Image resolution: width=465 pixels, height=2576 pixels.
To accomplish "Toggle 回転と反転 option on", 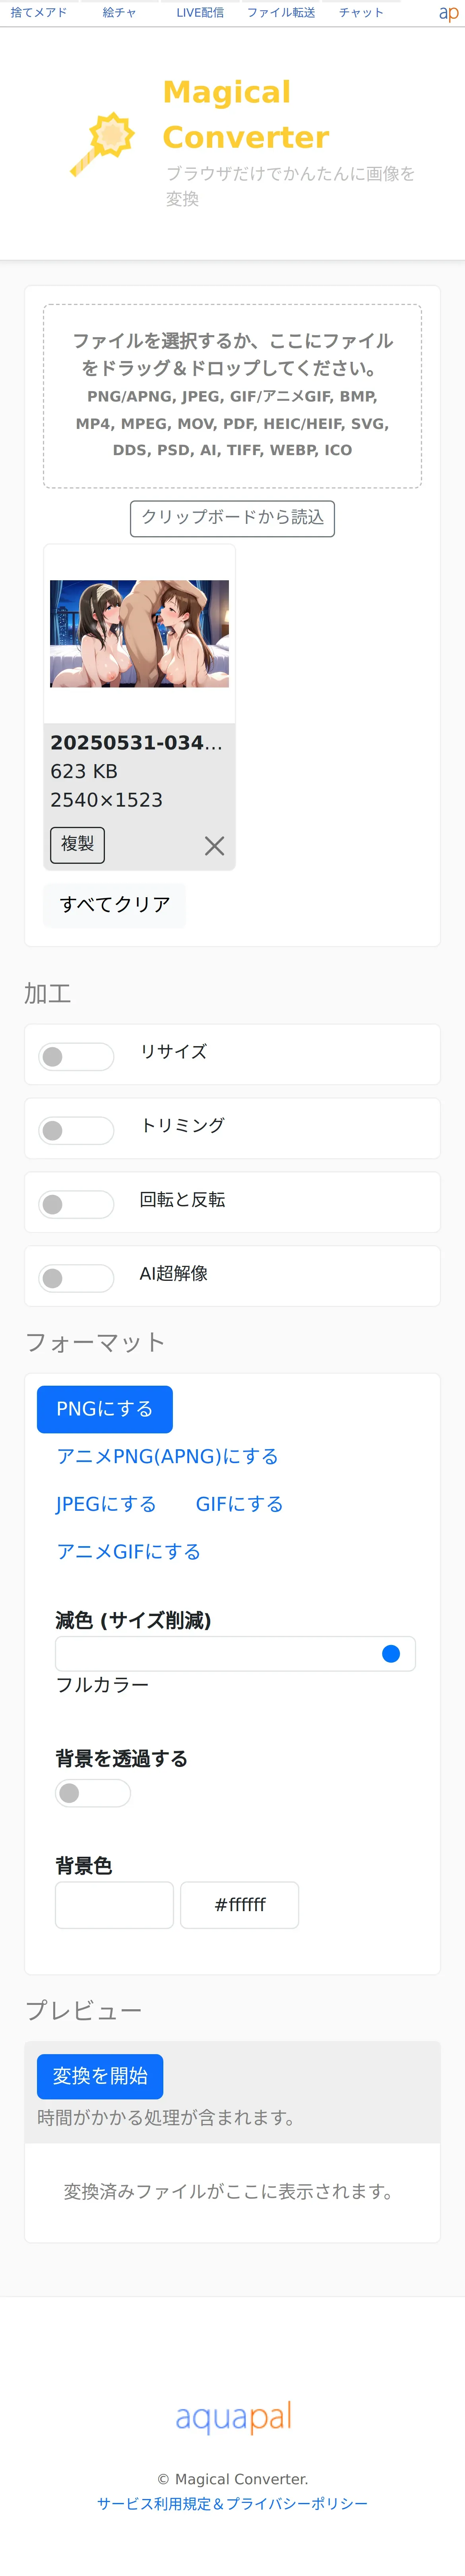I will coord(76,1204).
